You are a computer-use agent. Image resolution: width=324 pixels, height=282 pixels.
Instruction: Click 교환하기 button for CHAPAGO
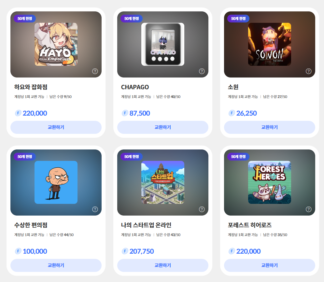pyautogui.click(x=163, y=127)
